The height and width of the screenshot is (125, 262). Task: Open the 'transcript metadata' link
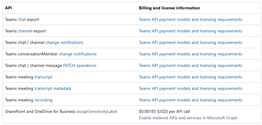point(53,88)
